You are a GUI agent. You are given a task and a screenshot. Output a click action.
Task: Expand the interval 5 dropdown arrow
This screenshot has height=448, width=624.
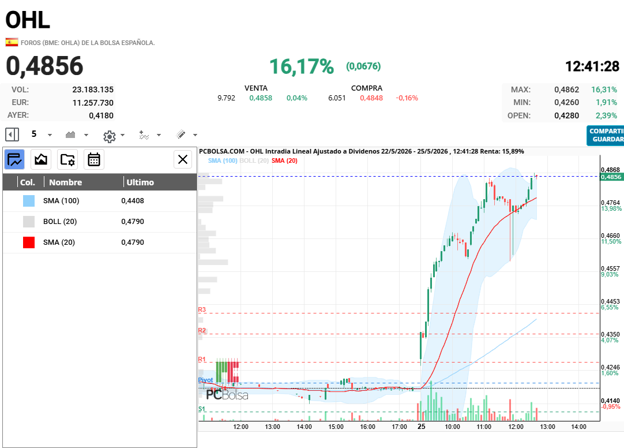(50, 135)
